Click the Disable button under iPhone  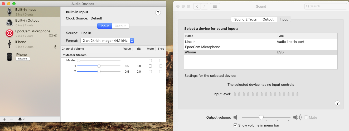point(22,59)
